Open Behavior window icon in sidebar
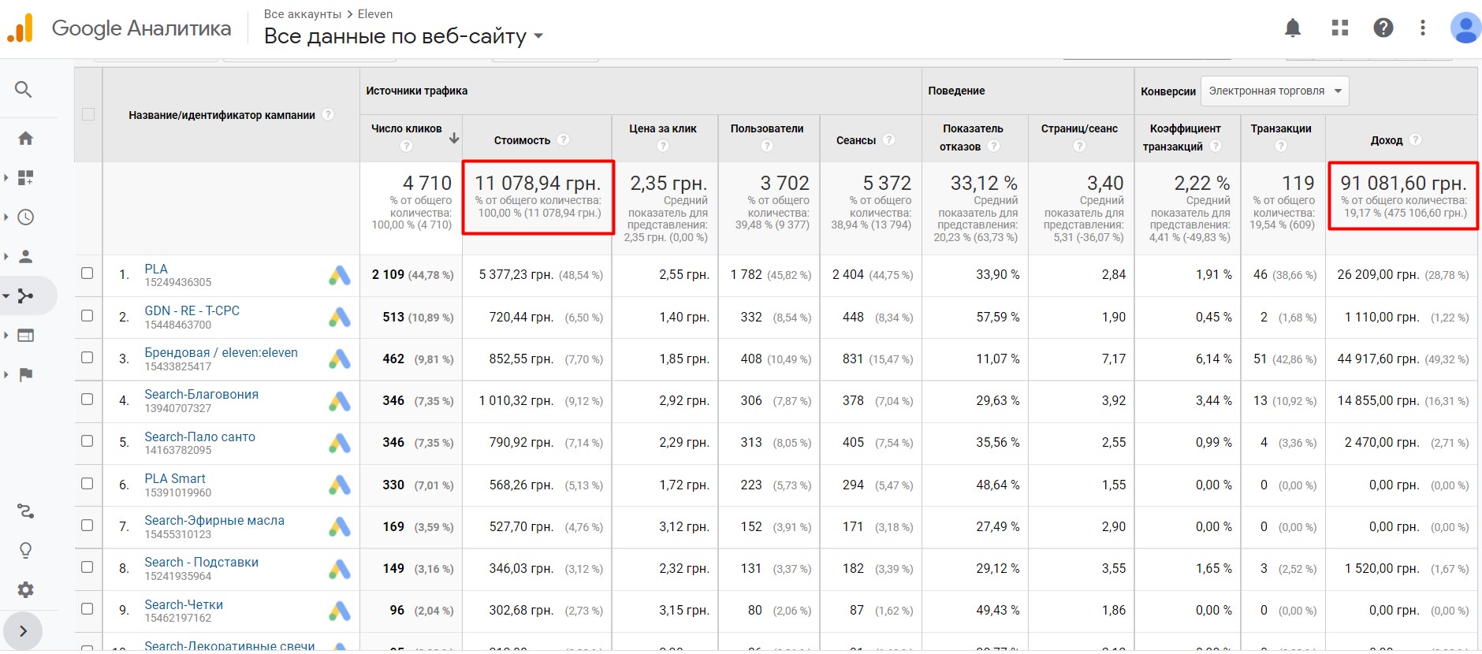The width and height of the screenshot is (1482, 654). 25,336
